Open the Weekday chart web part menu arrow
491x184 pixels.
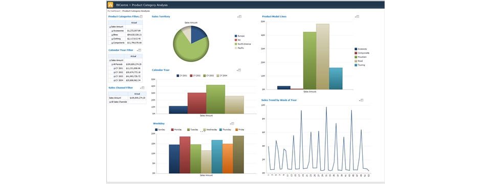(x=230, y=124)
